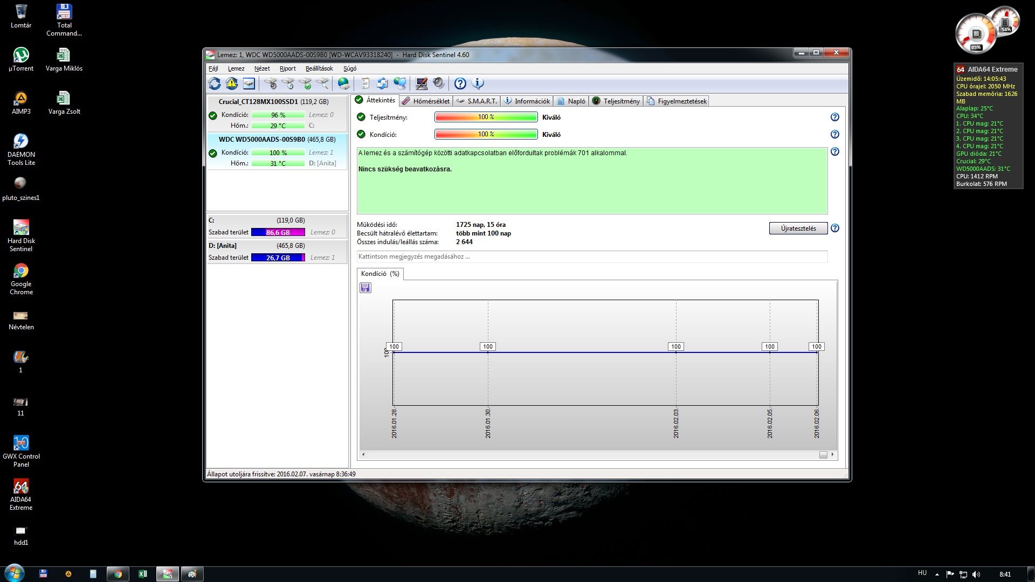
Task: Switch to the Teljesítmény tab
Action: click(616, 101)
